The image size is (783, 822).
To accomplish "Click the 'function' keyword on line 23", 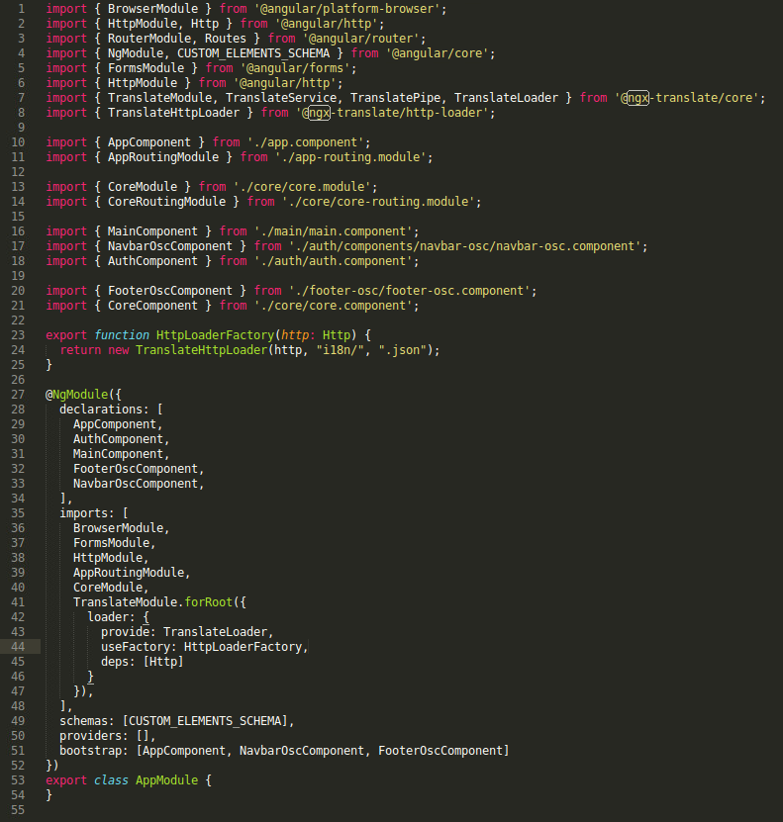I will (122, 335).
